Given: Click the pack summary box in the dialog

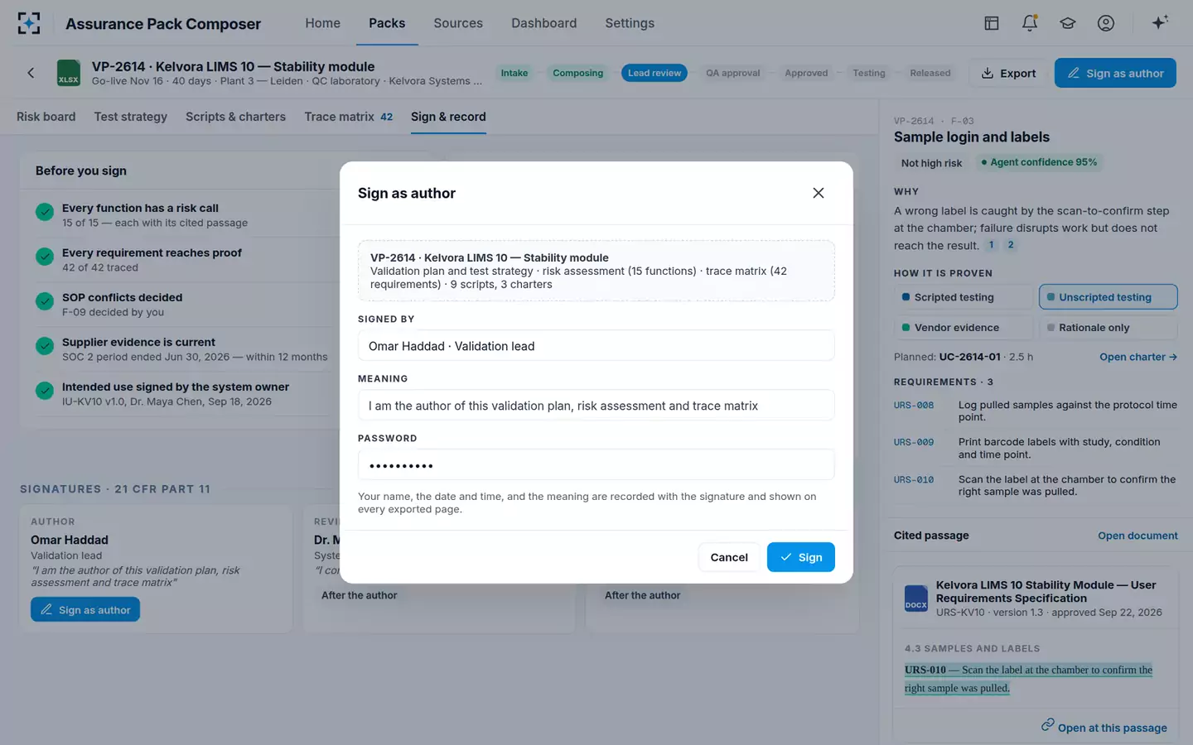Looking at the screenshot, I should coord(596,271).
